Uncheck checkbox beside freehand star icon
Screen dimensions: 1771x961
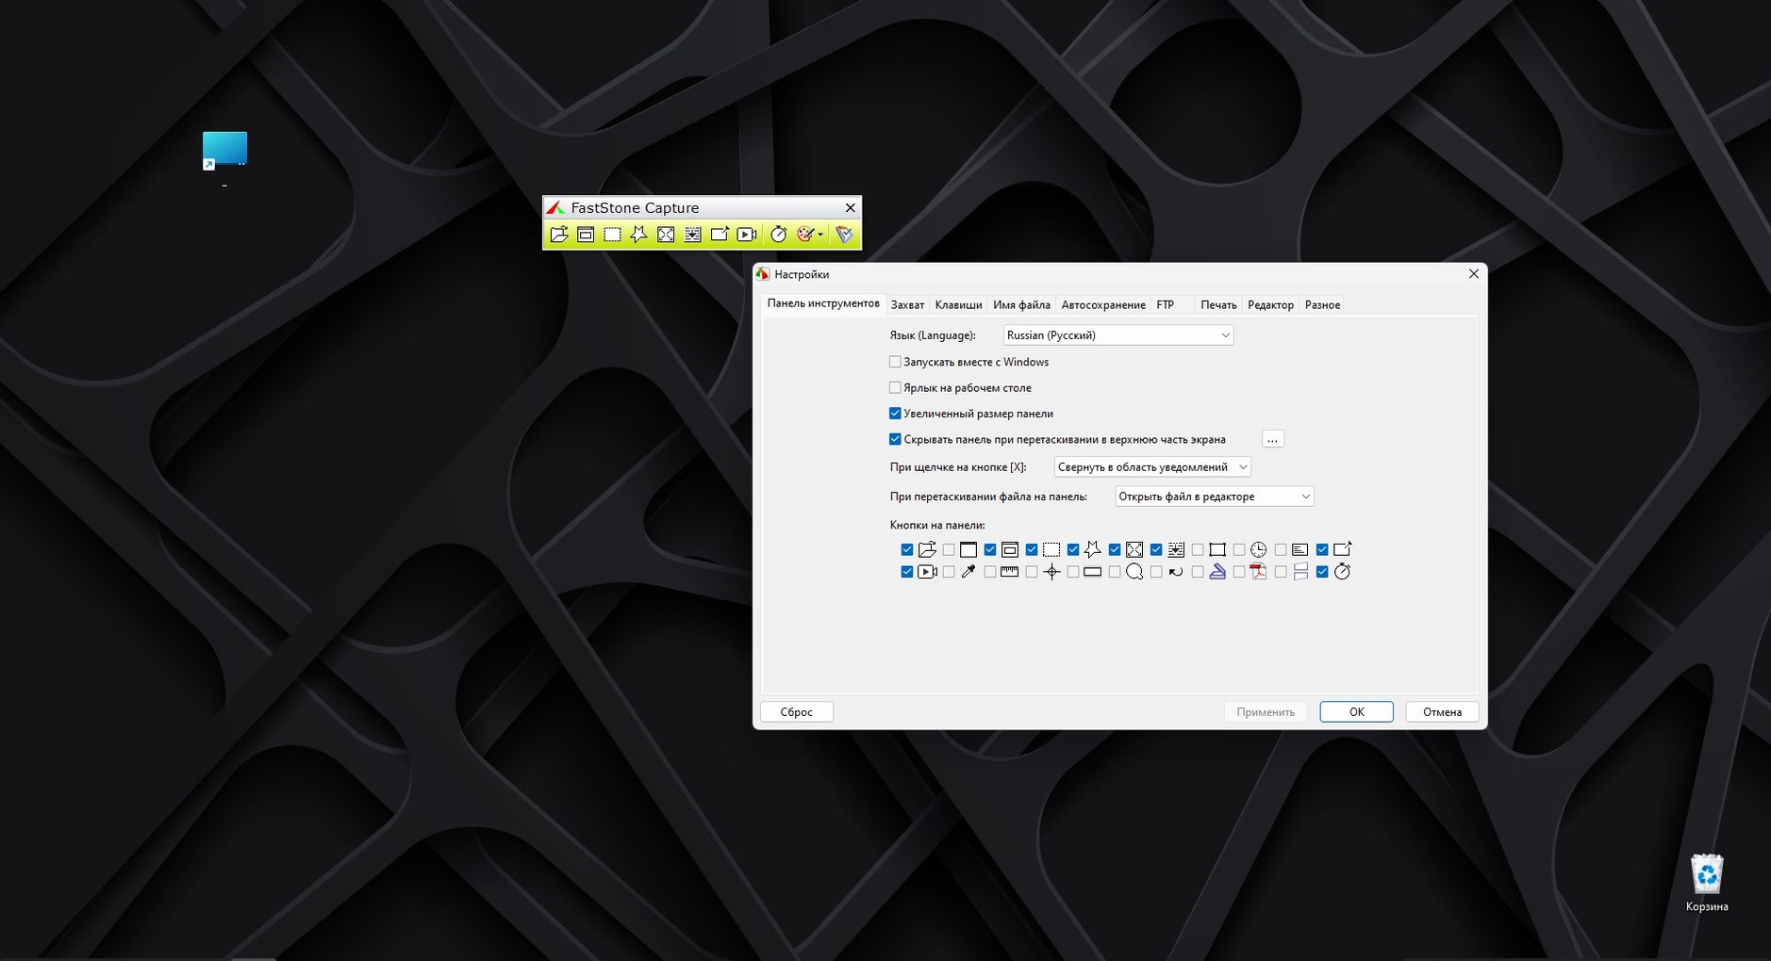pyautogui.click(x=1073, y=550)
